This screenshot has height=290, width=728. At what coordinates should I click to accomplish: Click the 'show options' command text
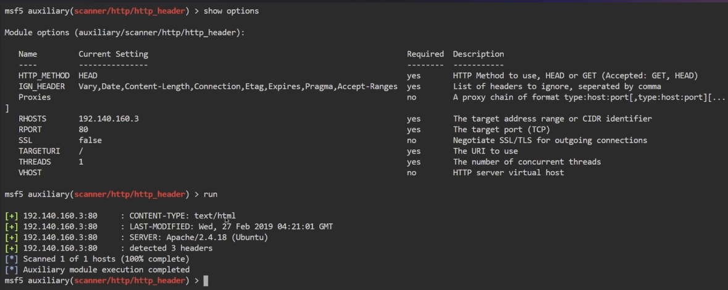pyautogui.click(x=231, y=11)
